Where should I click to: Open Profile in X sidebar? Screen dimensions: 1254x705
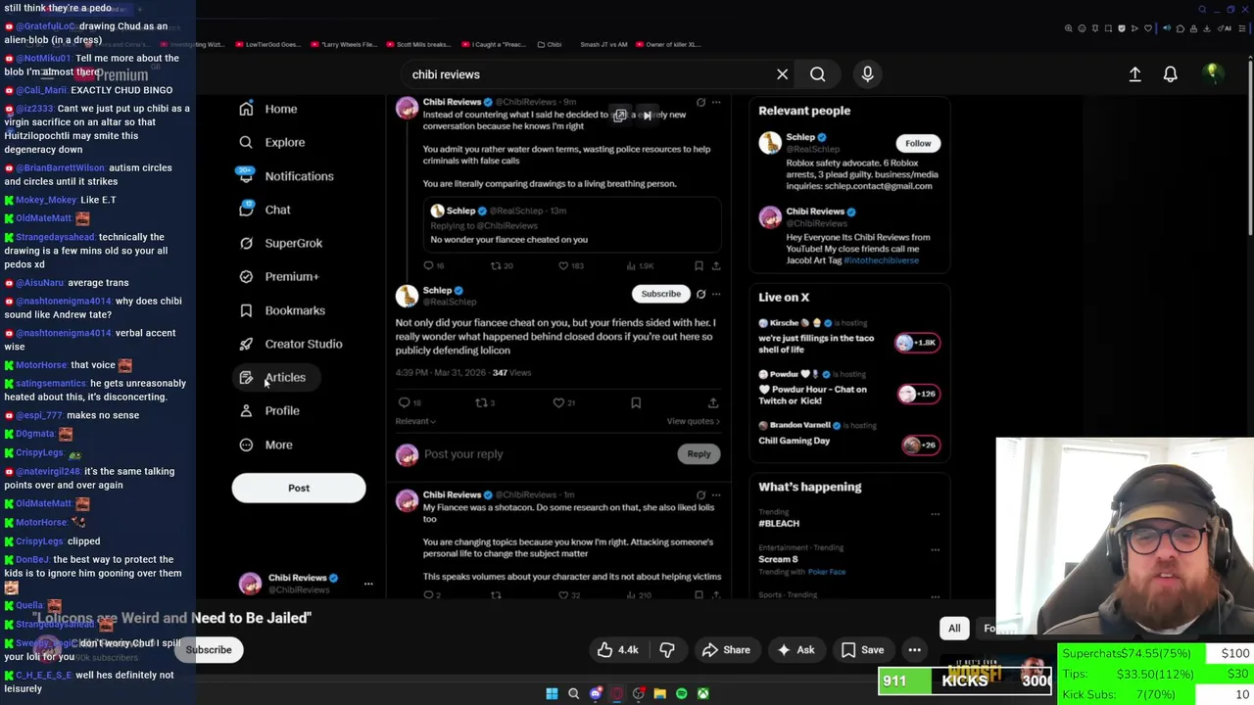(269, 410)
